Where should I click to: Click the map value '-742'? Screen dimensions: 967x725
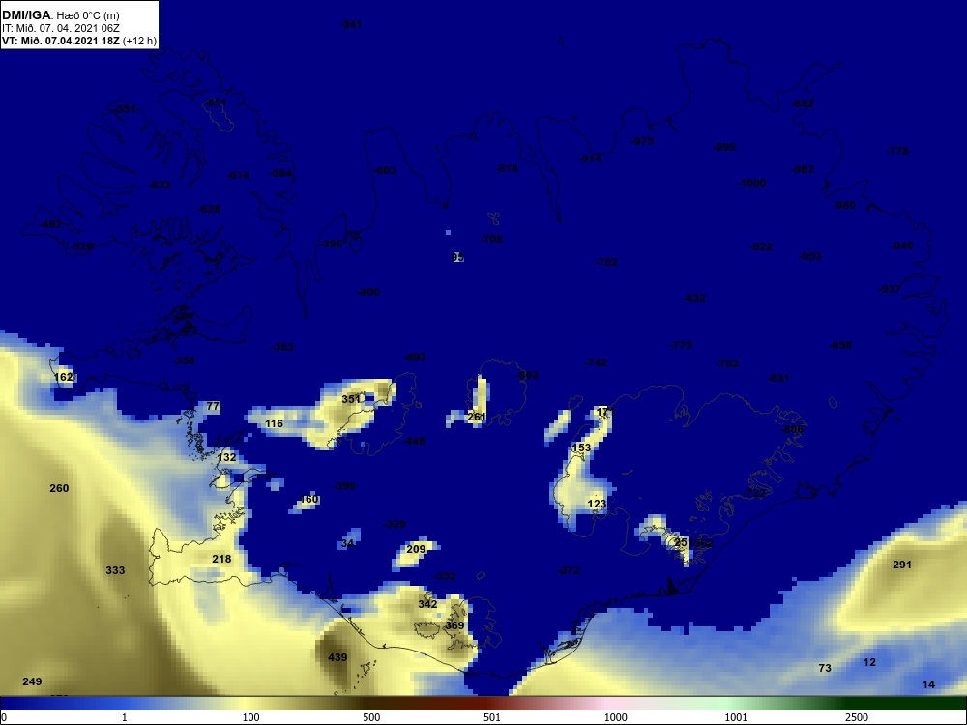[595, 362]
